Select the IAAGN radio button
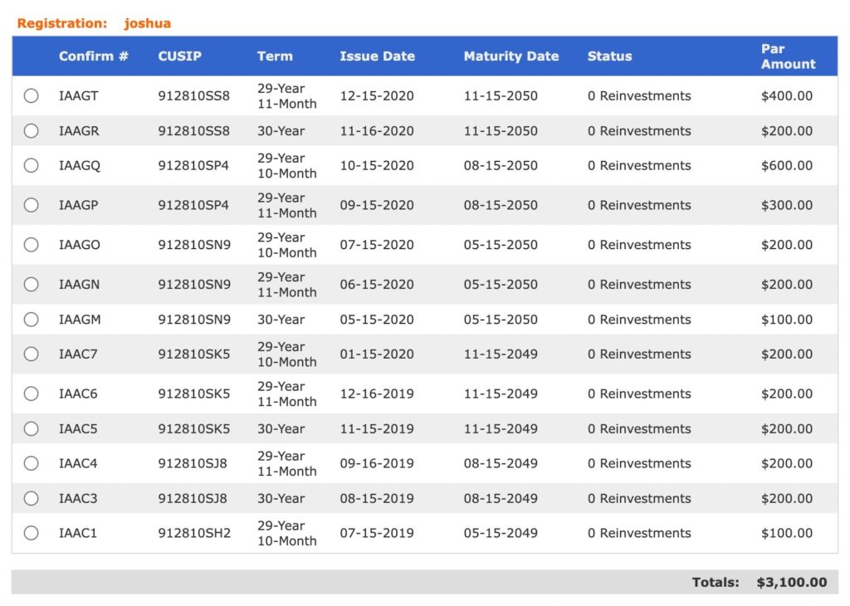This screenshot has width=850, height=606. coord(31,285)
